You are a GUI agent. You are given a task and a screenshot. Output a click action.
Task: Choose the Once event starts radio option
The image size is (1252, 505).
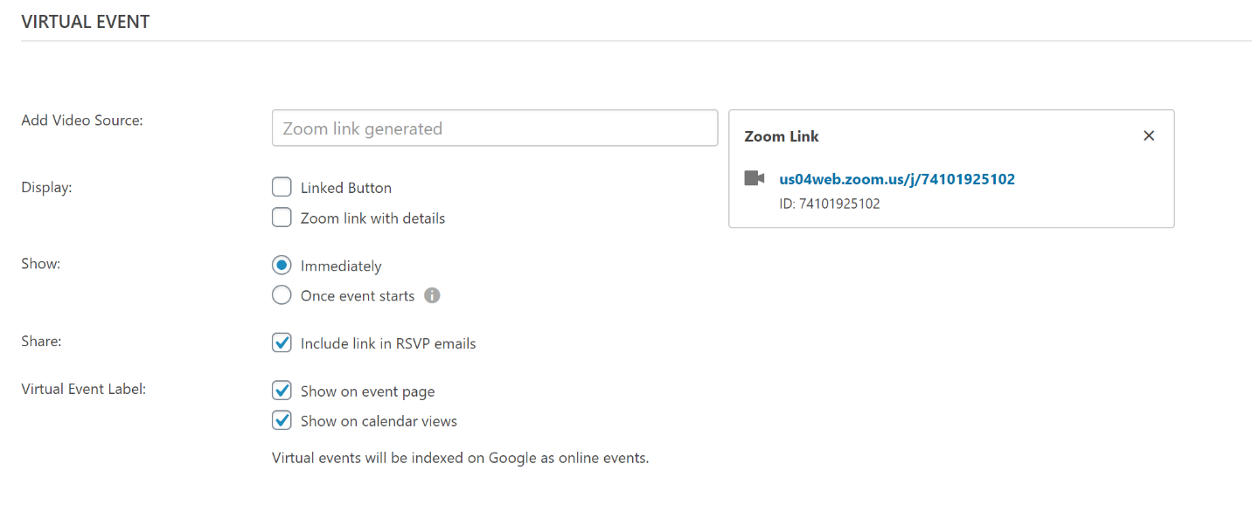[x=282, y=295]
